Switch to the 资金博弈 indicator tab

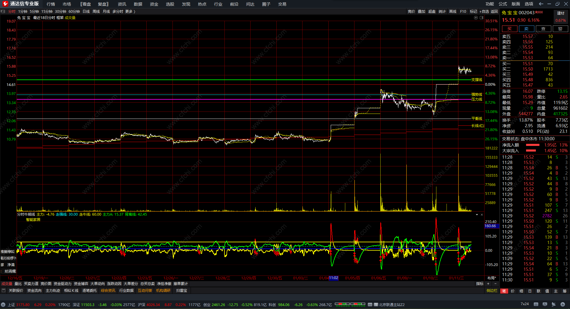81,284
